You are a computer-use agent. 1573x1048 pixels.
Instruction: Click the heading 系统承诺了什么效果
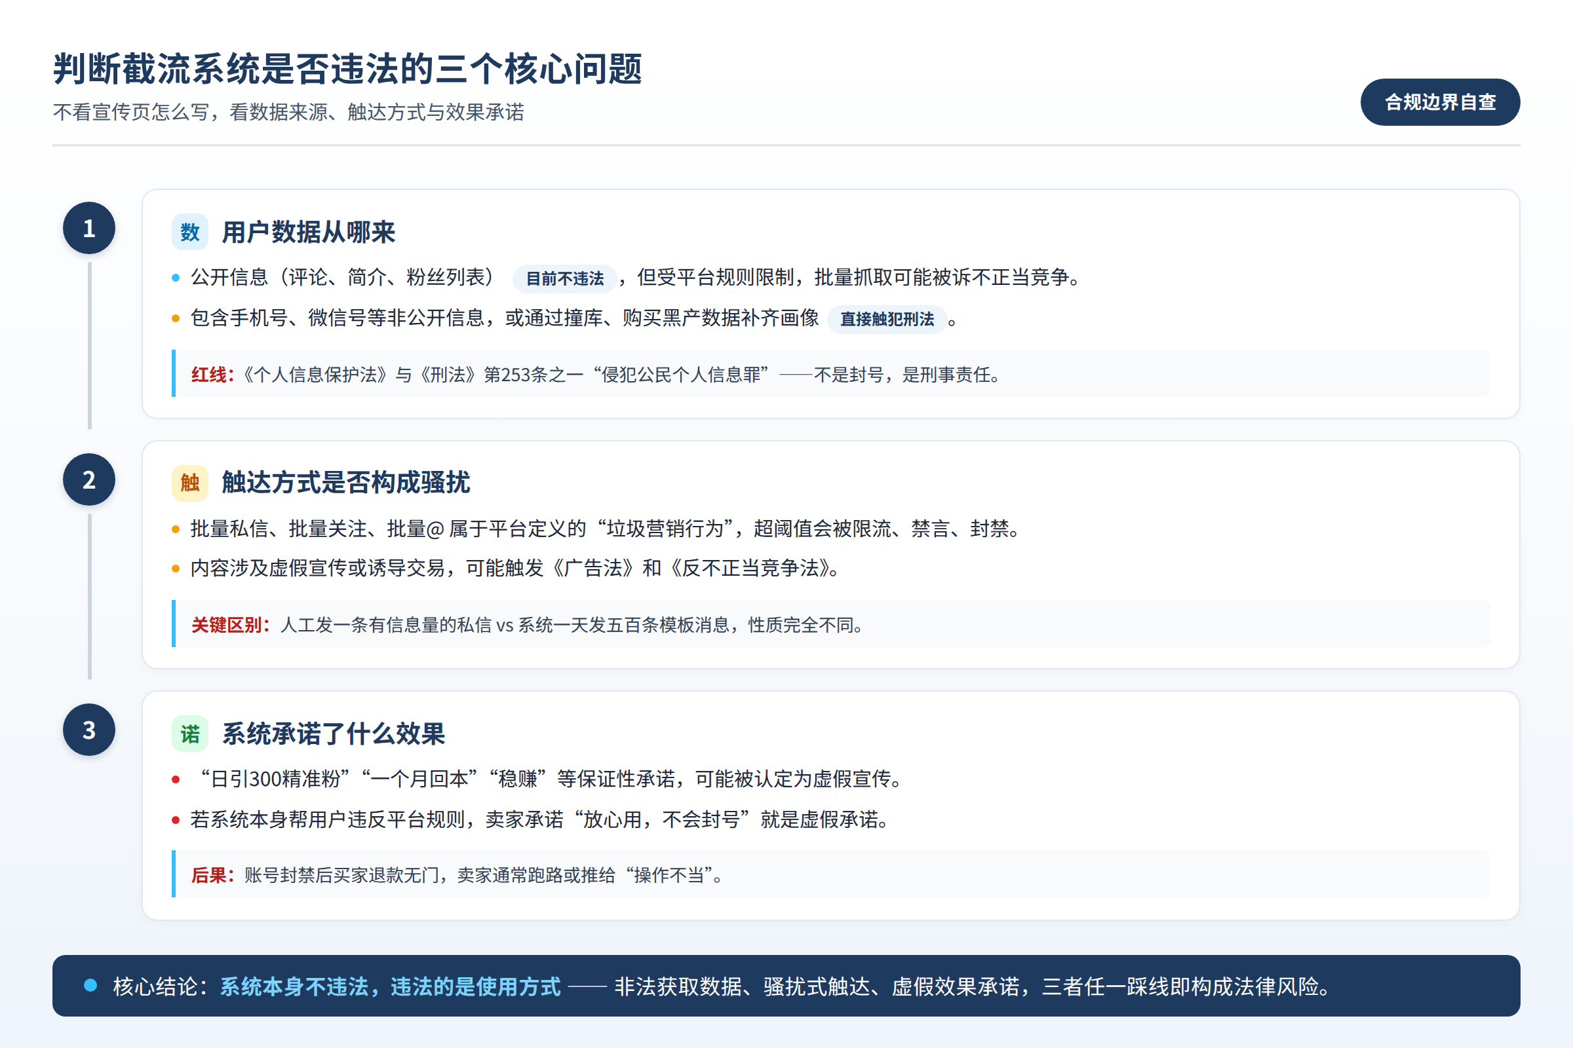(x=333, y=734)
